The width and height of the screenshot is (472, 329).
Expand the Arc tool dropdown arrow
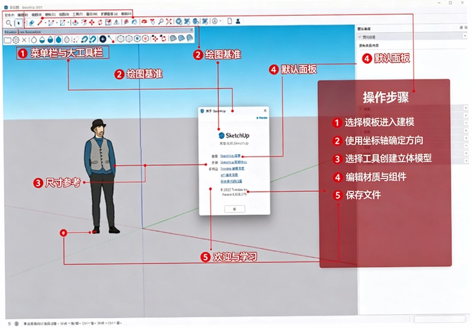56,22
